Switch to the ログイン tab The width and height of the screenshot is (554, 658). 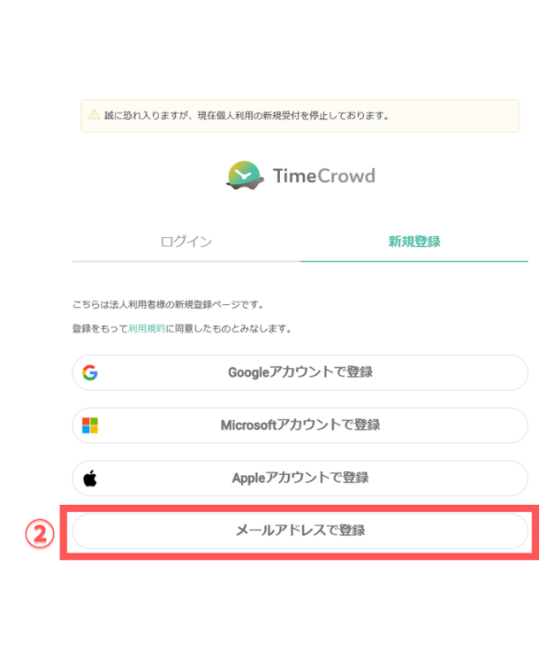point(186,241)
